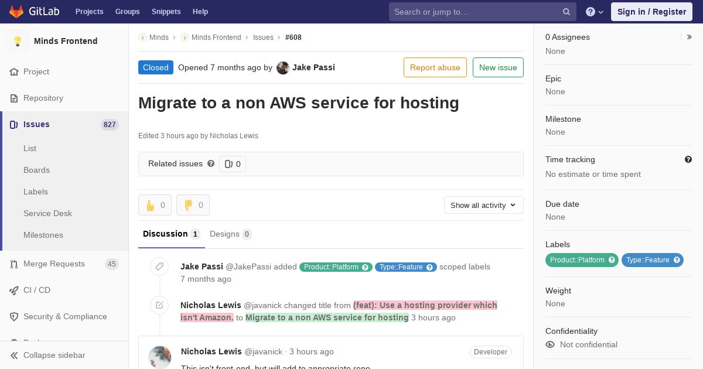The height and width of the screenshot is (369, 703).
Task: Click the thumbs up reaction
Action: coord(155,205)
